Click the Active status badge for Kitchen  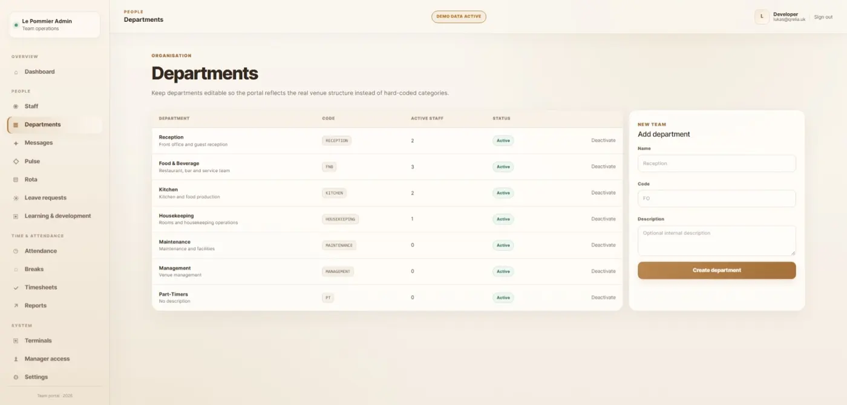tap(503, 193)
